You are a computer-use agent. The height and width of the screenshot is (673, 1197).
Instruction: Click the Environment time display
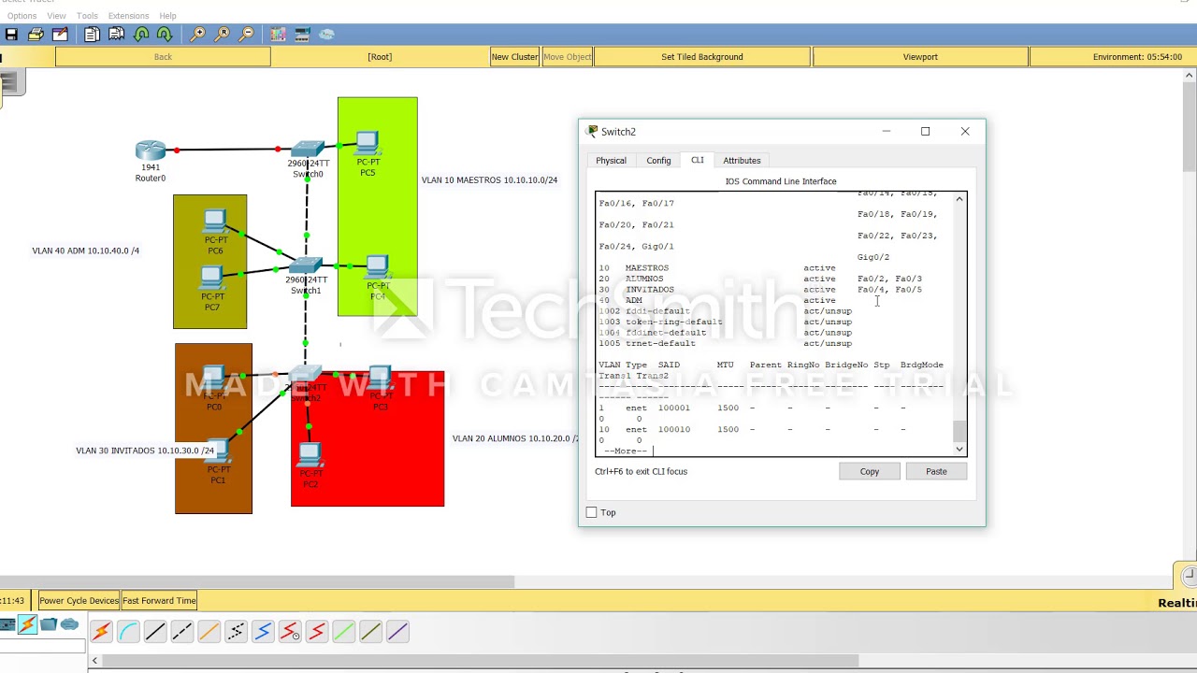click(x=1137, y=57)
